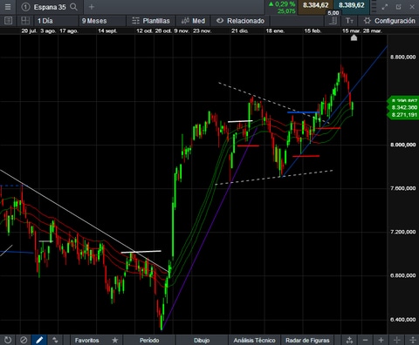Open Configuración settings

tap(389, 21)
